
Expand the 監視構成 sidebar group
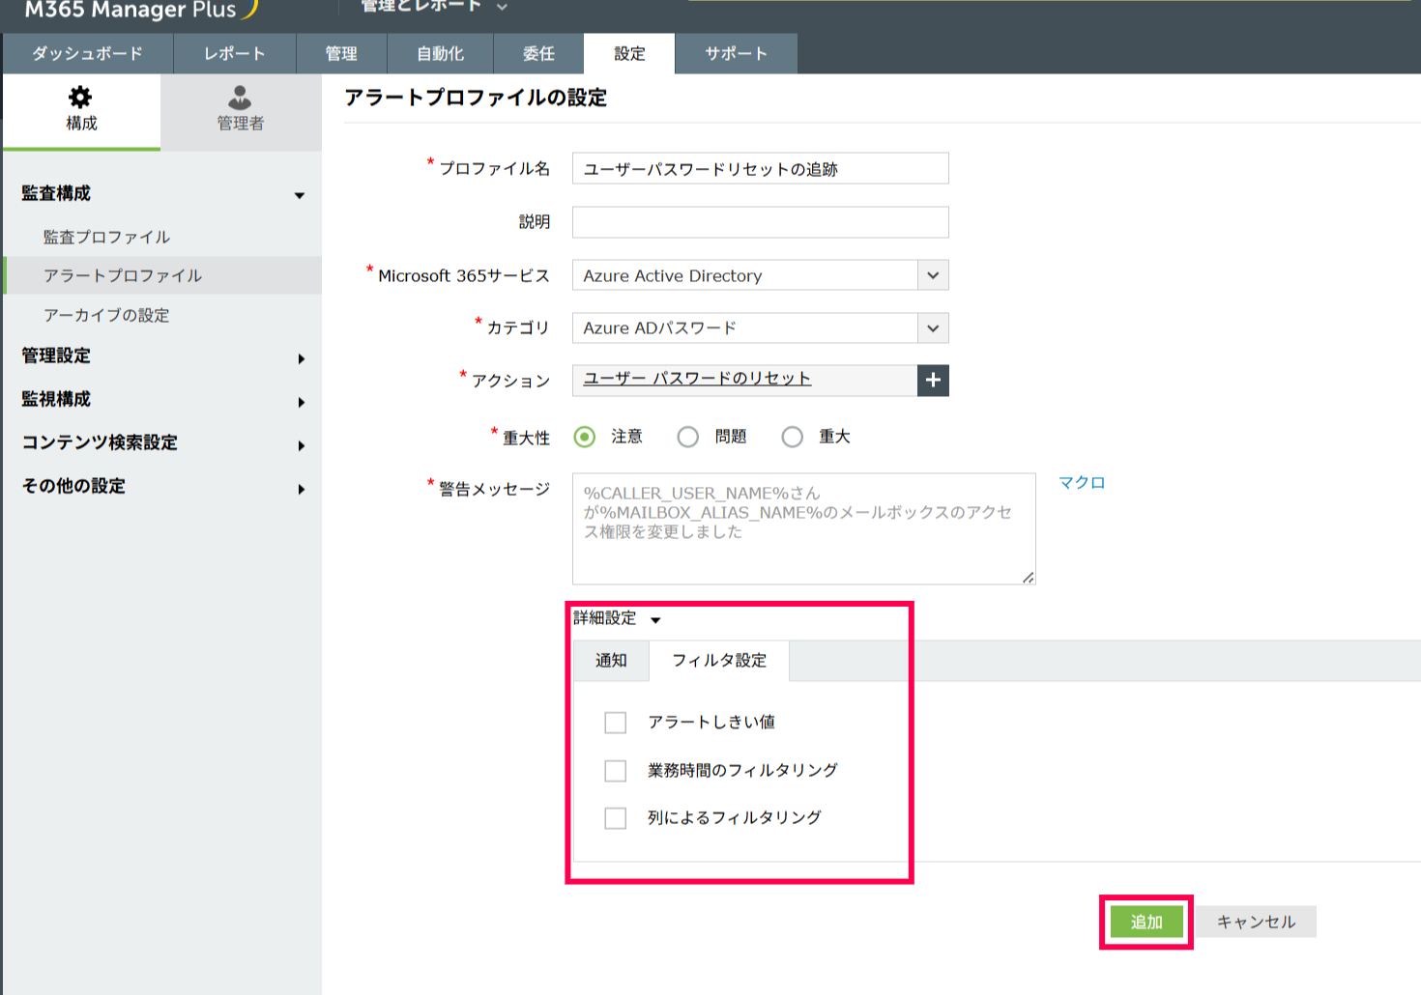(x=162, y=400)
